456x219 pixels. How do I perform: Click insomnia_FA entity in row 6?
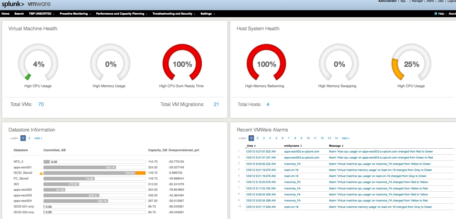[292, 182]
